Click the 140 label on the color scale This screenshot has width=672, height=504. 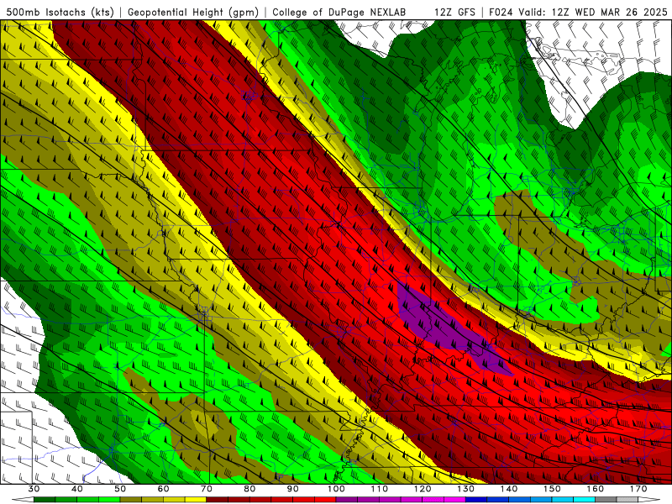[509, 489]
